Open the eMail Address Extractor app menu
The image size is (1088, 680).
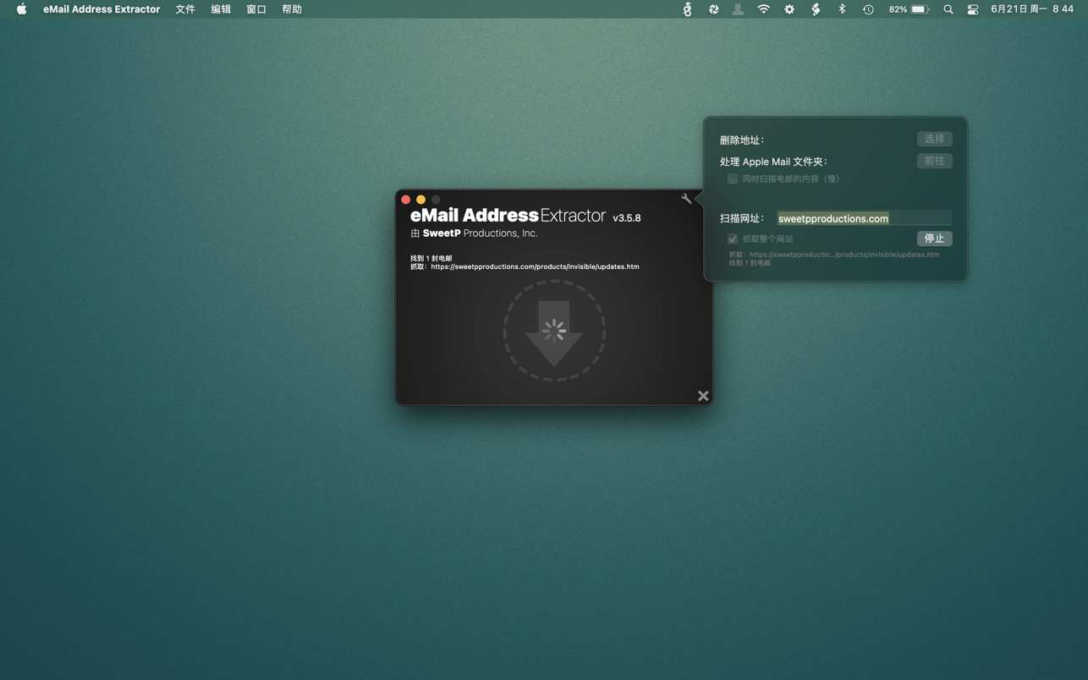click(x=102, y=9)
